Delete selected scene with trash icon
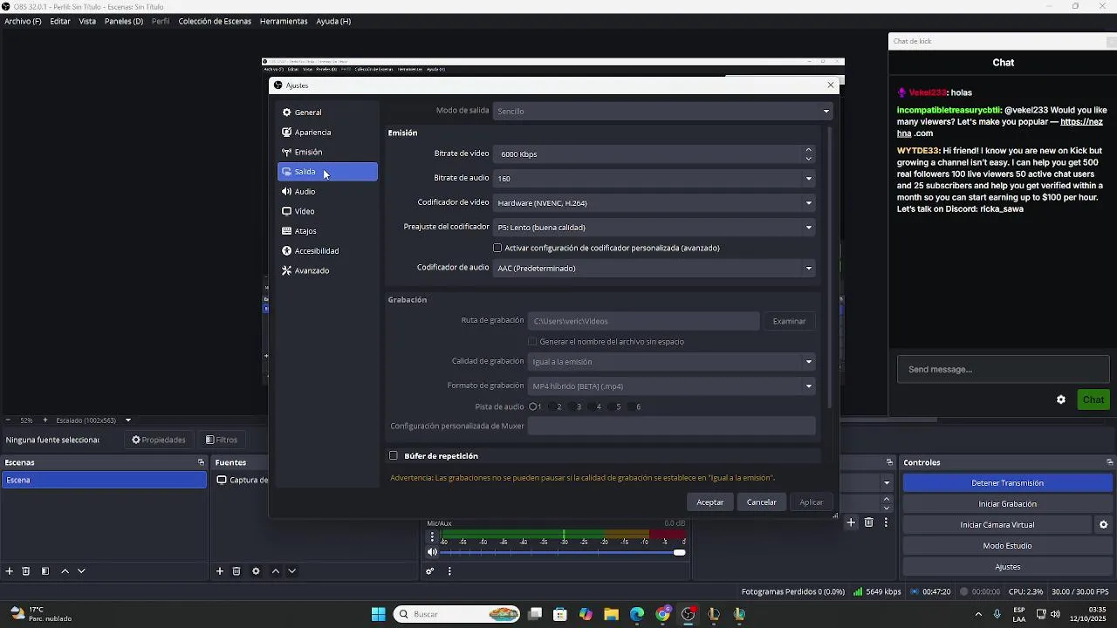Image resolution: width=1117 pixels, height=628 pixels. click(26, 571)
